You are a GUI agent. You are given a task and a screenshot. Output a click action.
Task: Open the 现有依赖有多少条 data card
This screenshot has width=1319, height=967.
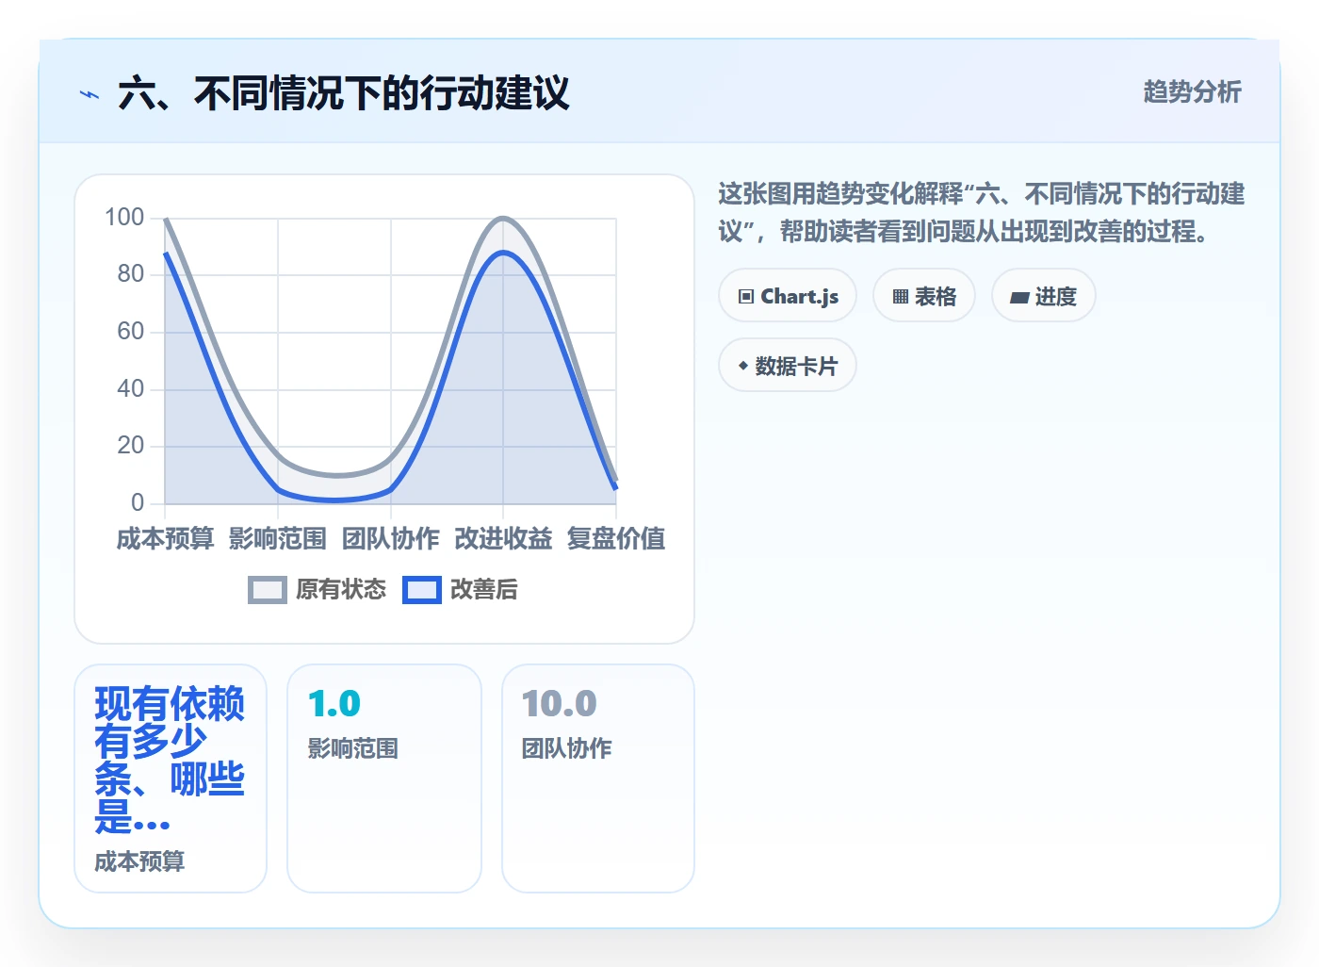click(171, 779)
